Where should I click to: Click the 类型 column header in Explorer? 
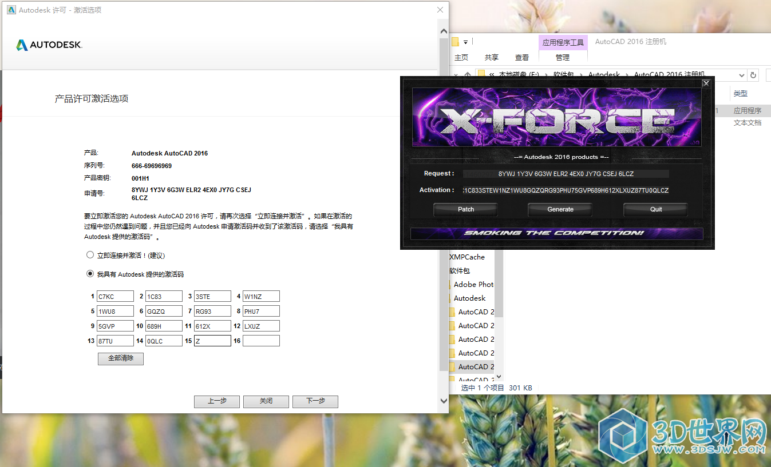tap(741, 93)
